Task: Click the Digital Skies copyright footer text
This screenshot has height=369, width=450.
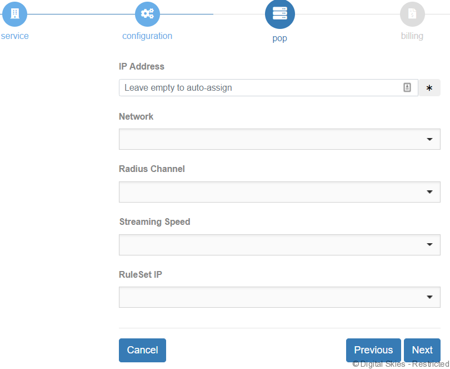Action: (400, 364)
